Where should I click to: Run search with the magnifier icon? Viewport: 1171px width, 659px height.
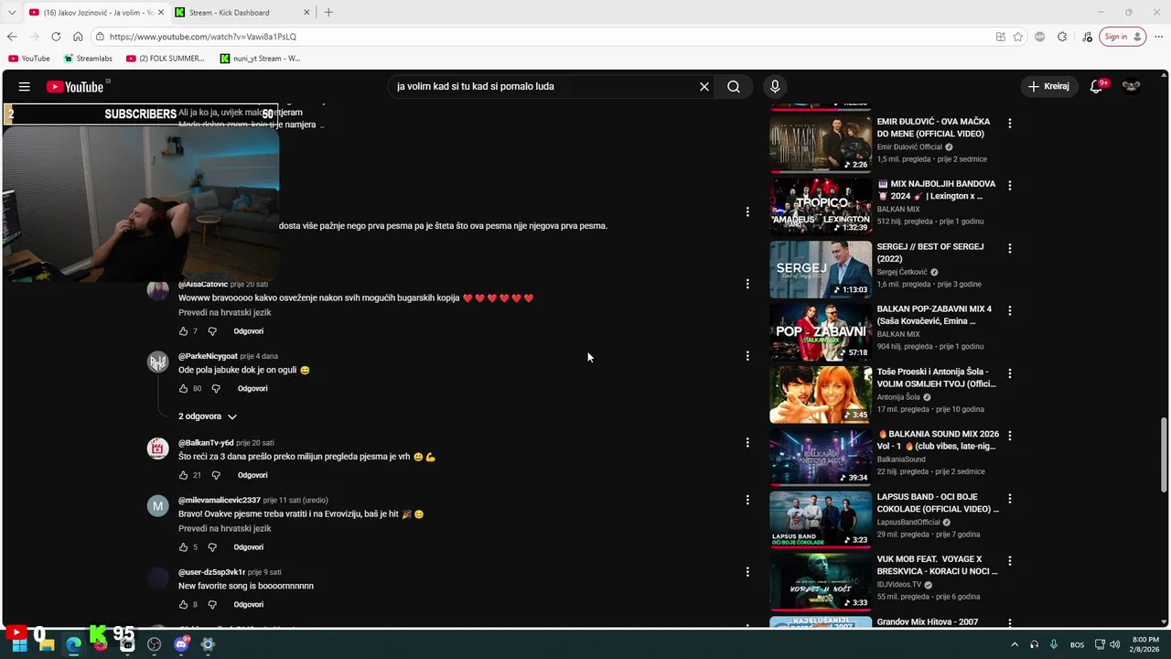tap(734, 86)
